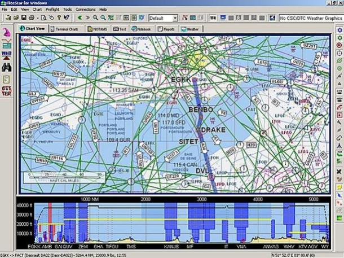Click the zoom in magnifier icon
The image size is (344, 258).
pyautogui.click(x=95, y=18)
